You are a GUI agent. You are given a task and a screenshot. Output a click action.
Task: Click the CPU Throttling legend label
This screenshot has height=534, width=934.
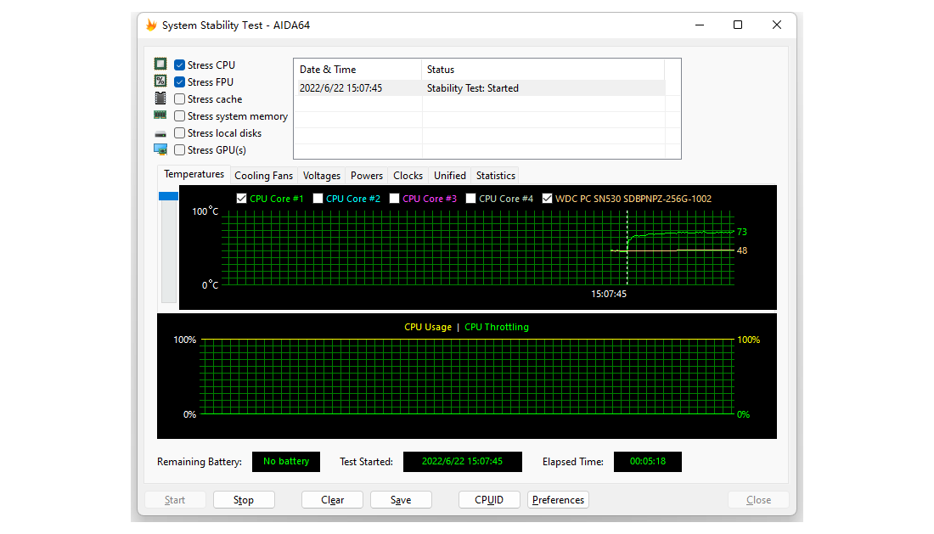coord(496,327)
